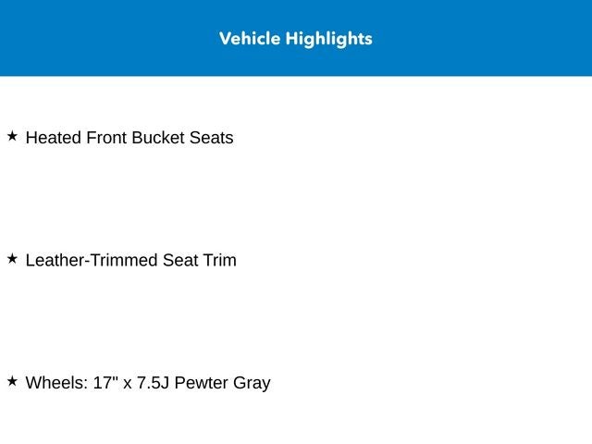592x444 pixels.
Task: Click the star beside Leather-Trimmed Seat Trim
Action: 12,259
